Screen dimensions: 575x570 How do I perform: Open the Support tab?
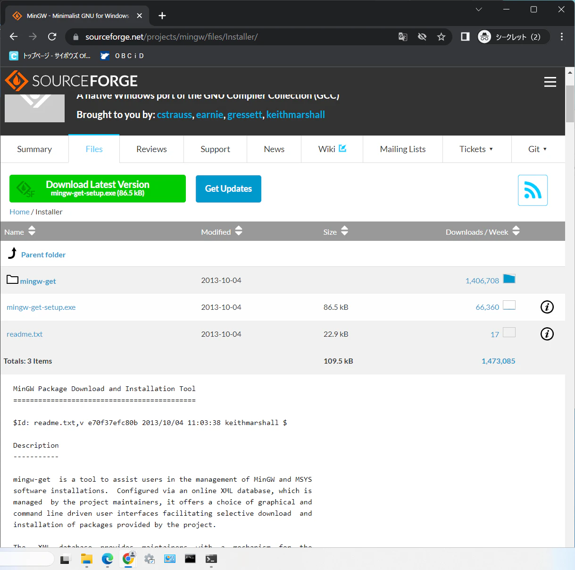[215, 149]
